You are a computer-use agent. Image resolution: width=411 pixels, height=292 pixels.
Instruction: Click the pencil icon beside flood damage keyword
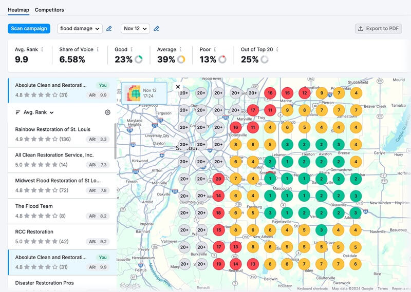(109, 29)
